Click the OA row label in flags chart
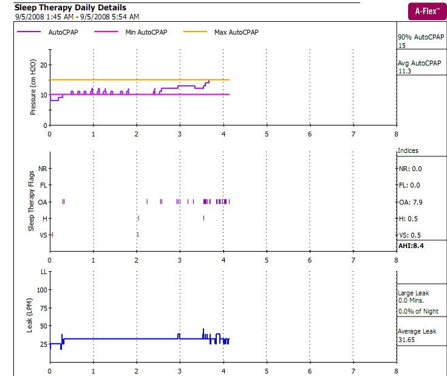Screen dimensions: 447x376 click(x=42, y=202)
